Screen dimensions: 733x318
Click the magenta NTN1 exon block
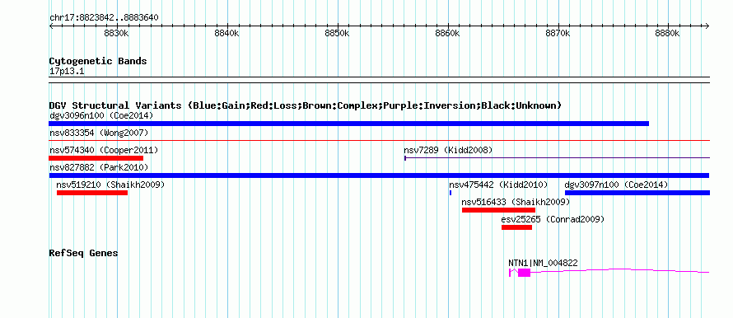(x=524, y=273)
